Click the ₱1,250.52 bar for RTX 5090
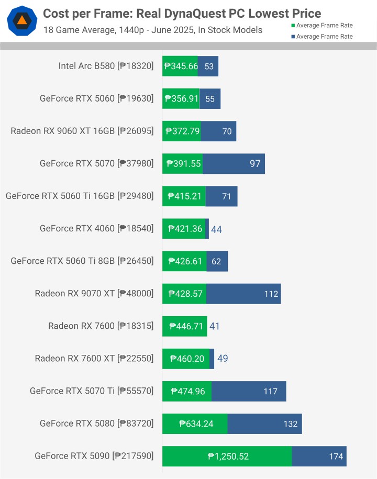Image resolution: width=377 pixels, height=479 pixels. pos(227,456)
